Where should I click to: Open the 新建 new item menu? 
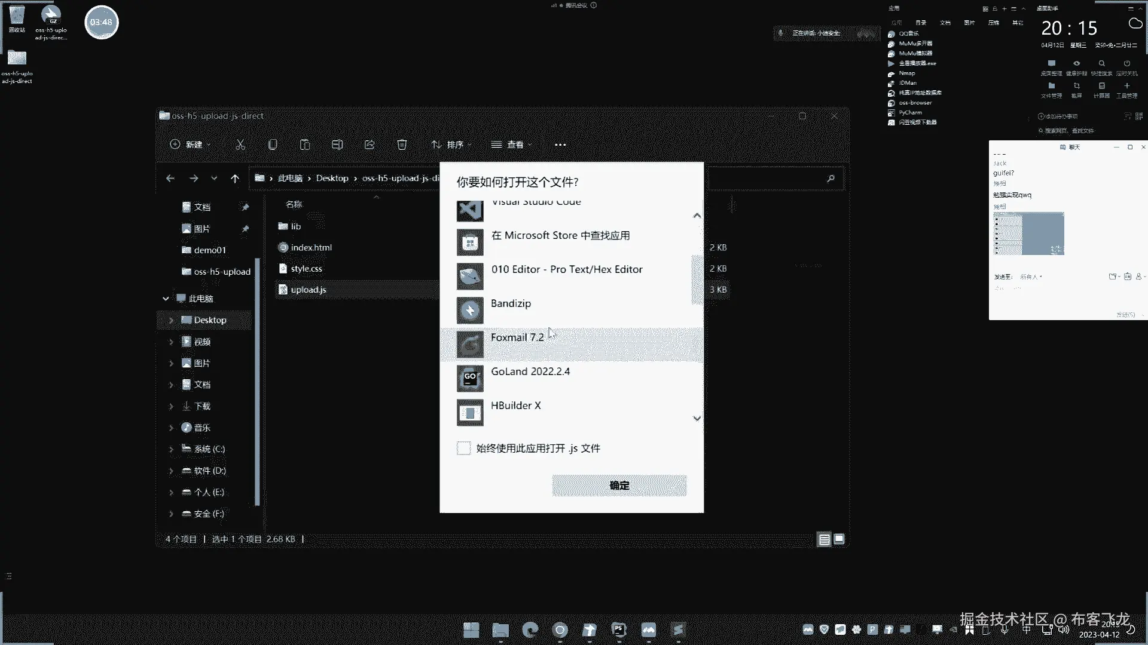(190, 145)
